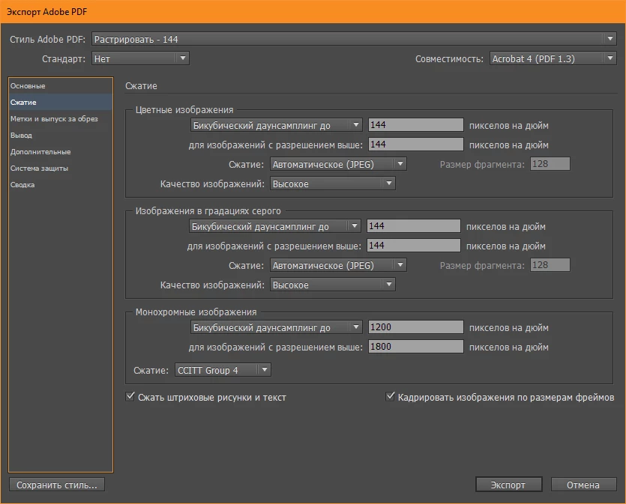Click the Отмена button

pos(584,485)
